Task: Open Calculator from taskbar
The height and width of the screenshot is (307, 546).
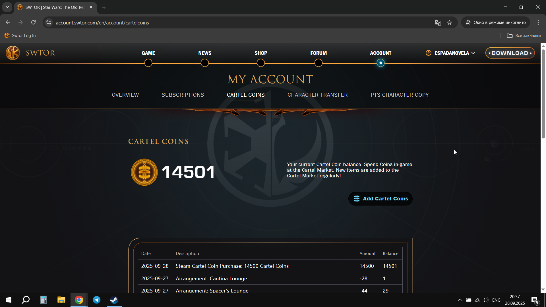Action: (x=44, y=300)
